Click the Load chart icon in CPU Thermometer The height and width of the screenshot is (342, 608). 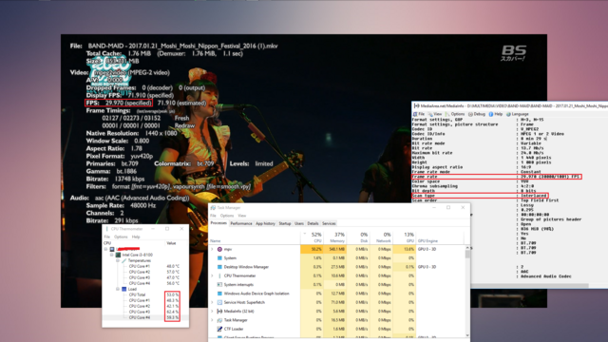124,289
